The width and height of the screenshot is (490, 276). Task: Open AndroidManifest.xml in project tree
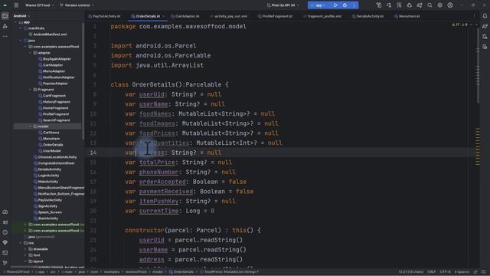pos(47,34)
